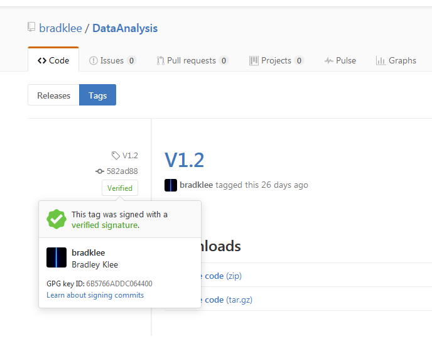Click the Pulse activity icon

pyautogui.click(x=328, y=61)
